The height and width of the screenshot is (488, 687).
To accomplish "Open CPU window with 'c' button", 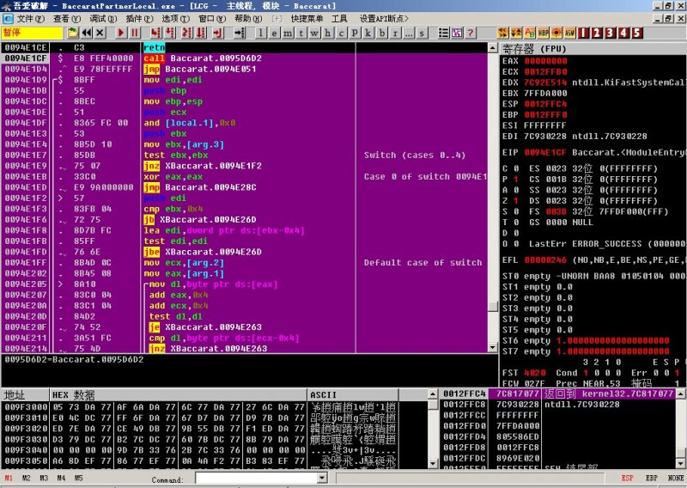I will tap(341, 33).
